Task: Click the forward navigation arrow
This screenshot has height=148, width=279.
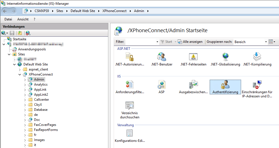Action: 13,11
